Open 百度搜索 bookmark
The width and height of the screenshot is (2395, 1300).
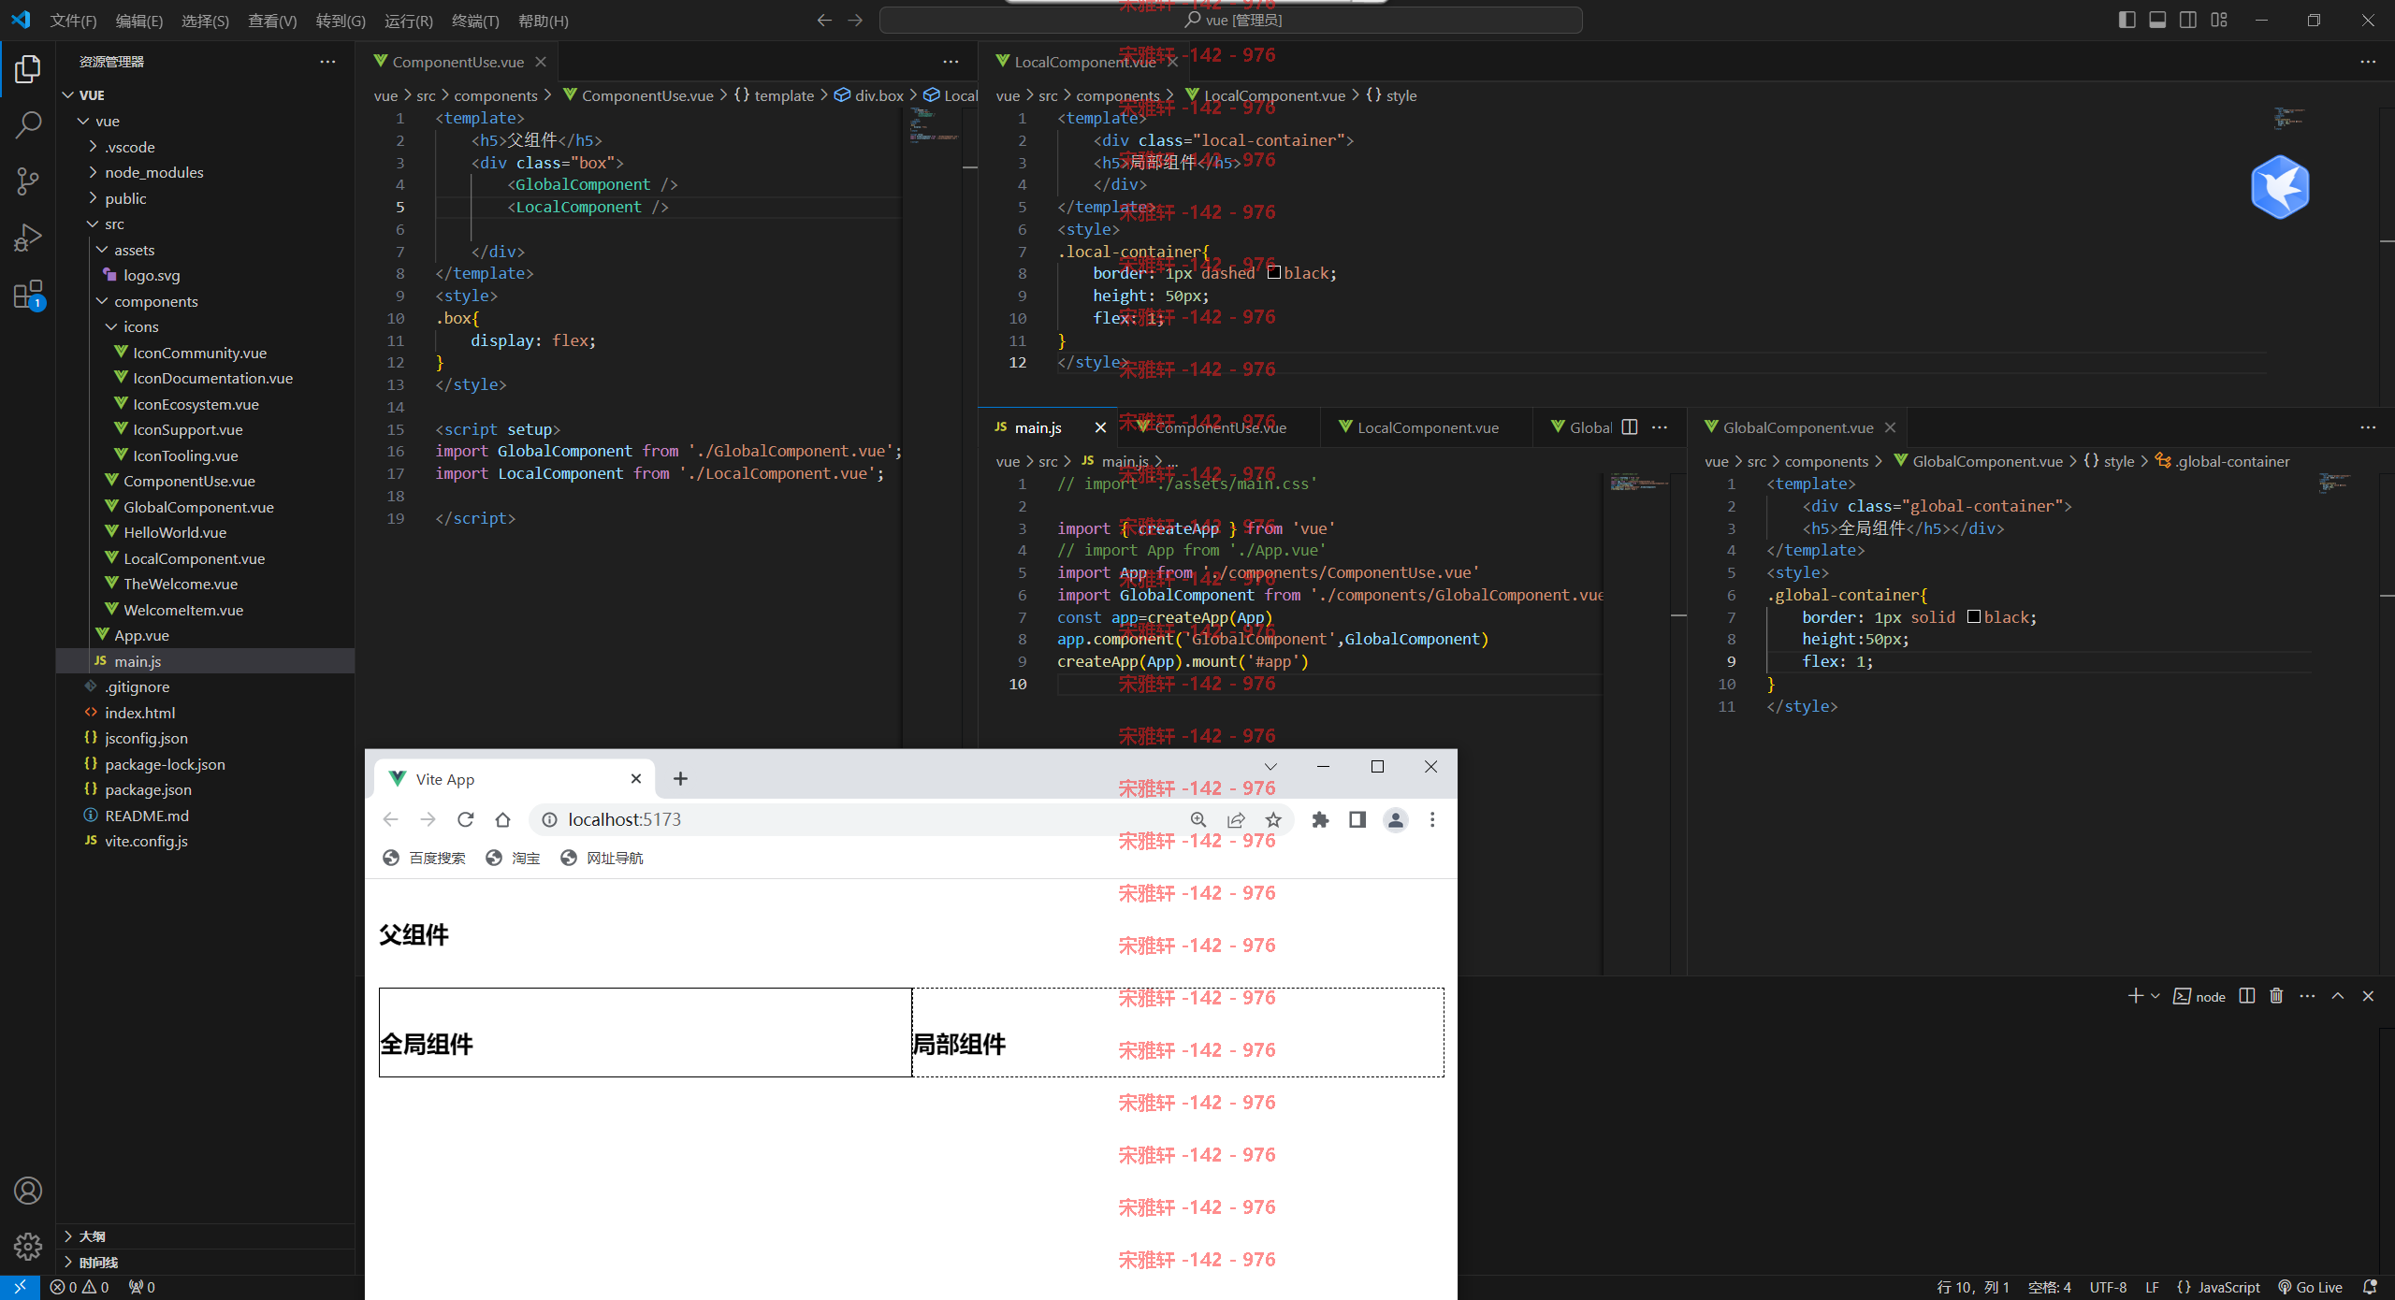424,858
